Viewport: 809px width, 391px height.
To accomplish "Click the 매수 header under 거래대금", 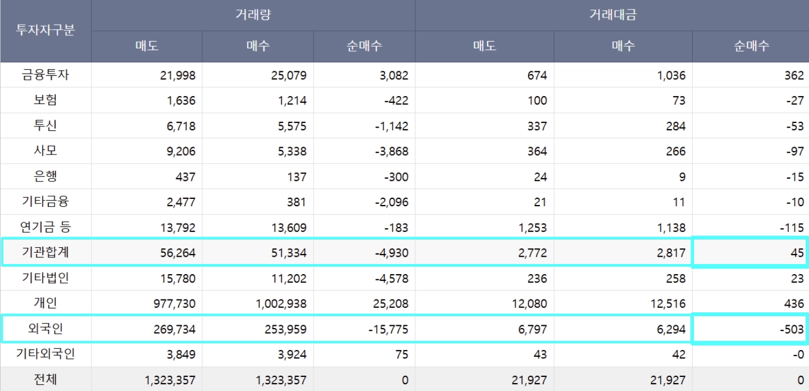I will coord(622,47).
